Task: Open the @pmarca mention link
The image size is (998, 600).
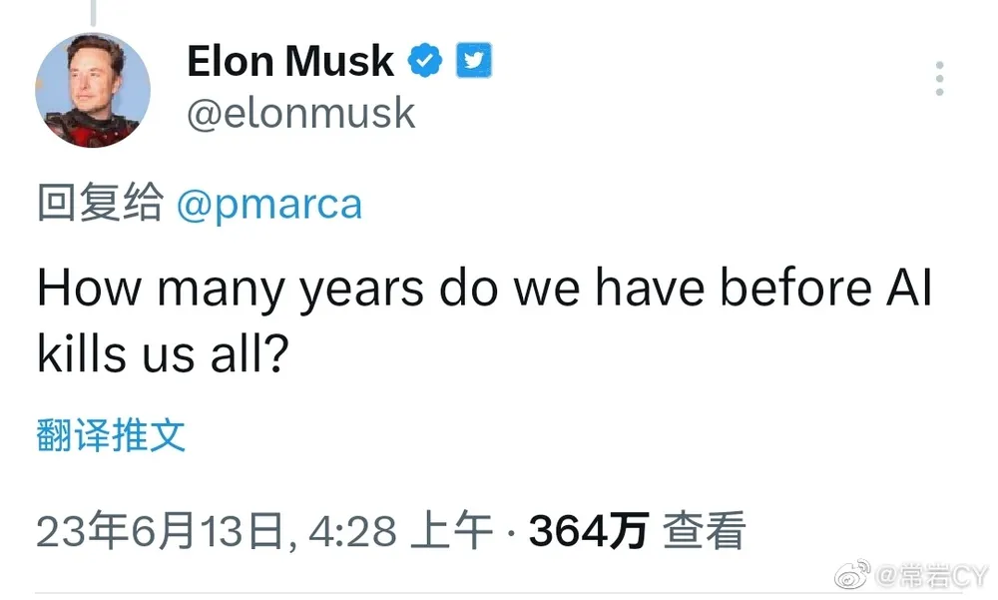Action: point(268,205)
